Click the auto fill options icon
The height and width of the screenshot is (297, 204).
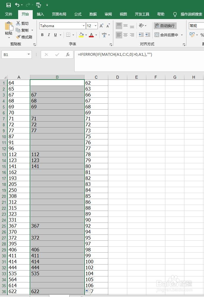88,292
